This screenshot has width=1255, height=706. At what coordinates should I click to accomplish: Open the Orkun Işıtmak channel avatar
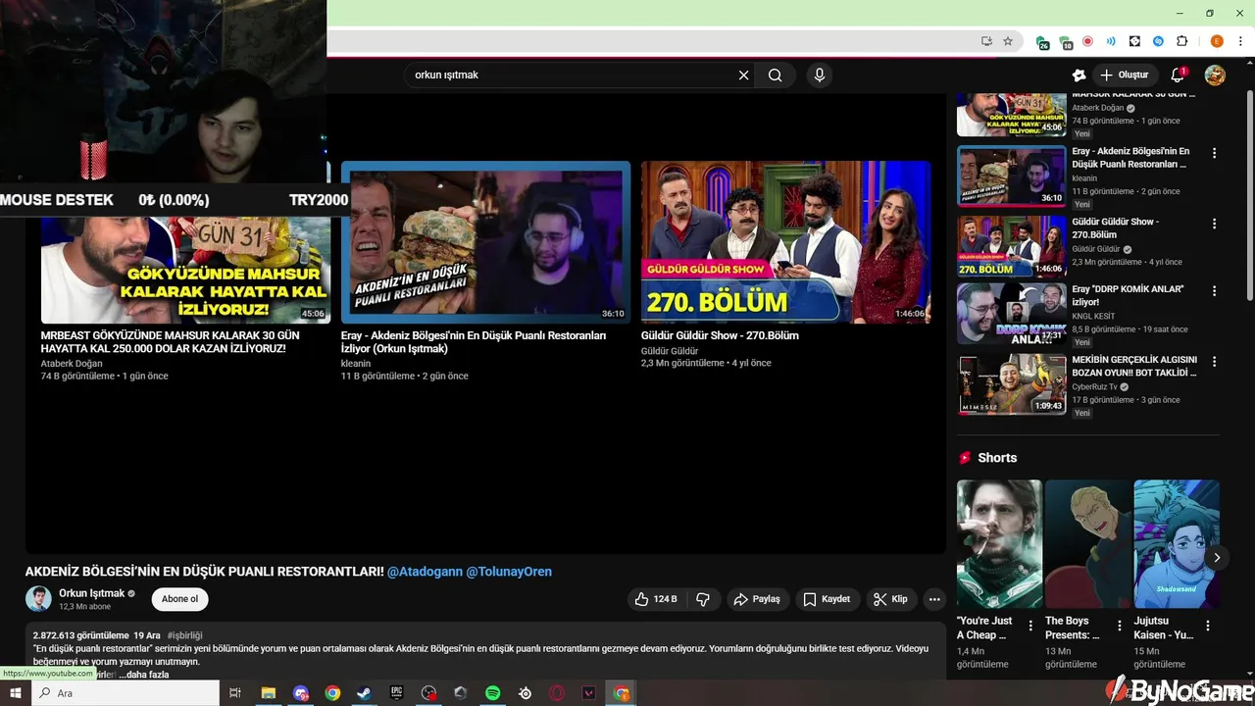tap(38, 599)
